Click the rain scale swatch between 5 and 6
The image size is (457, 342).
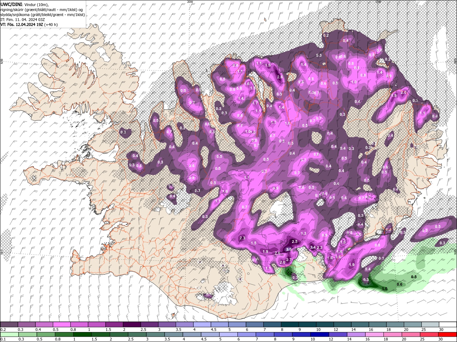228,334
